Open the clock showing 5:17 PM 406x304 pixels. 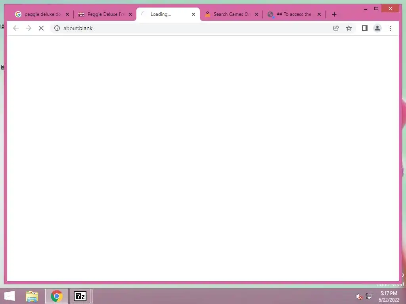coord(389,296)
